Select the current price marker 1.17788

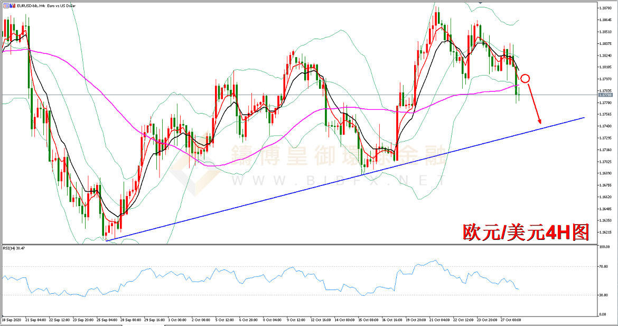(605, 95)
